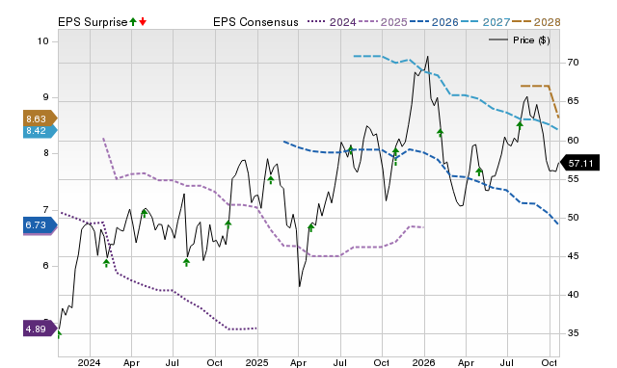Select the 2024 consensus legend entry
This screenshot has width=617, height=368.
click(332, 22)
